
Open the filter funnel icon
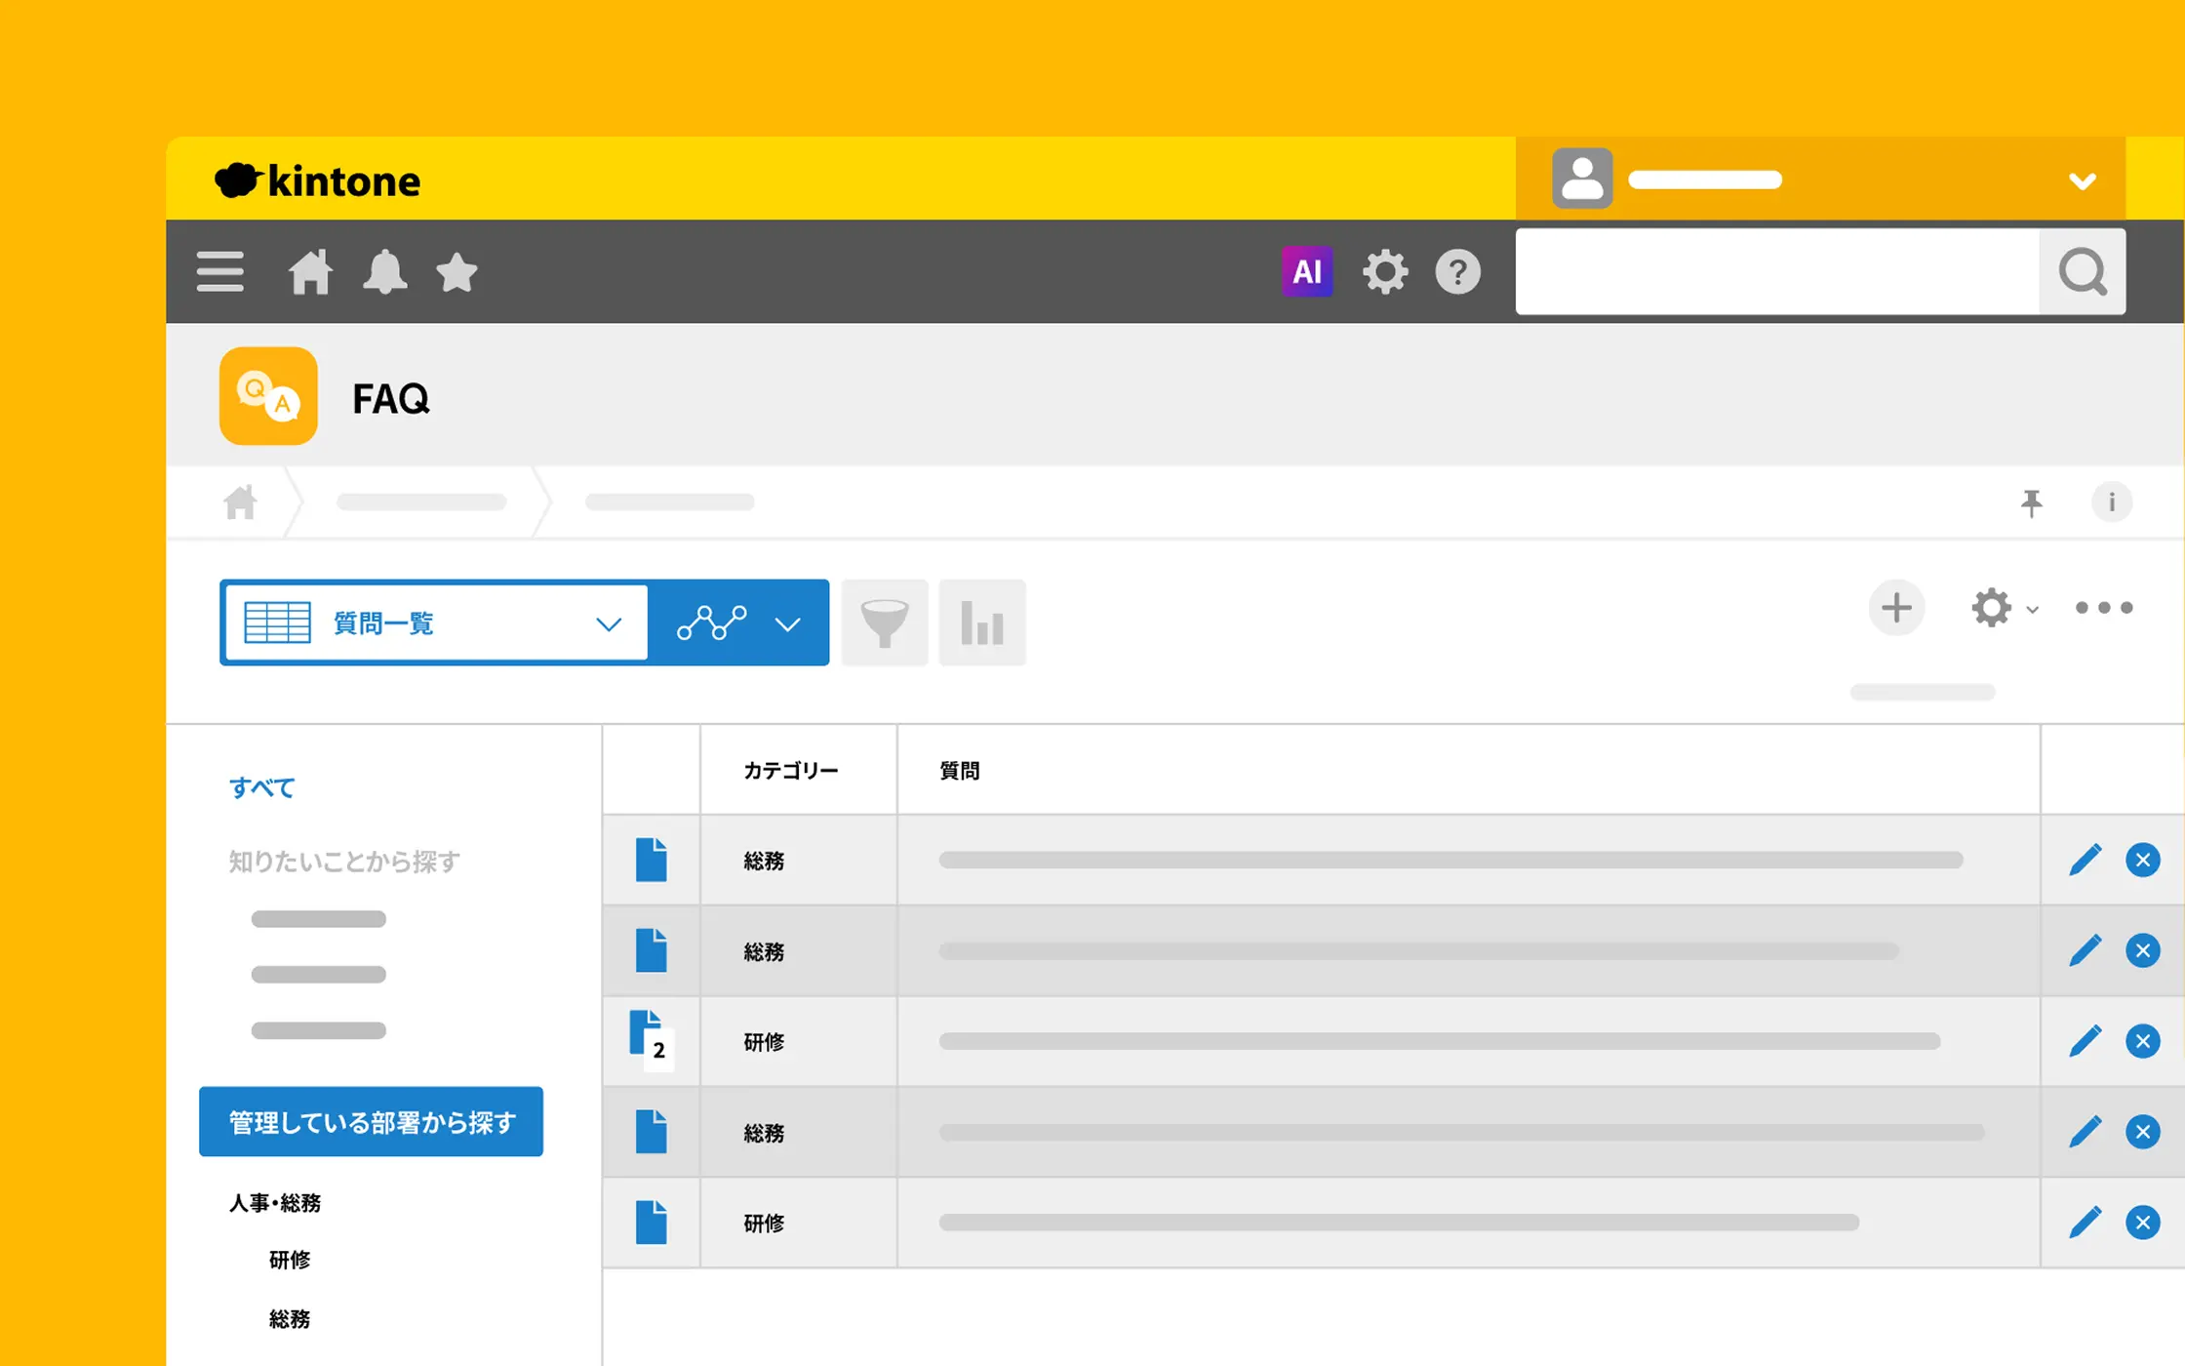(884, 623)
